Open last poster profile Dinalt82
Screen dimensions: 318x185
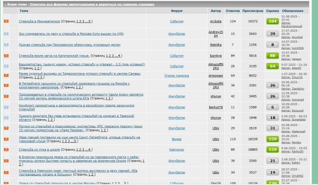[298, 176]
